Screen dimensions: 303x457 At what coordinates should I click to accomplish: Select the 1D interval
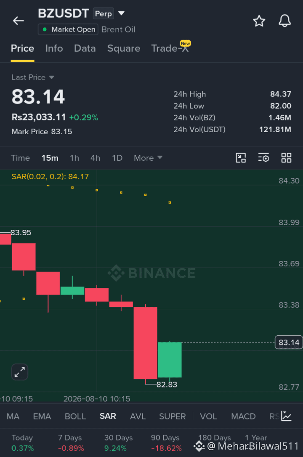pyautogui.click(x=117, y=158)
